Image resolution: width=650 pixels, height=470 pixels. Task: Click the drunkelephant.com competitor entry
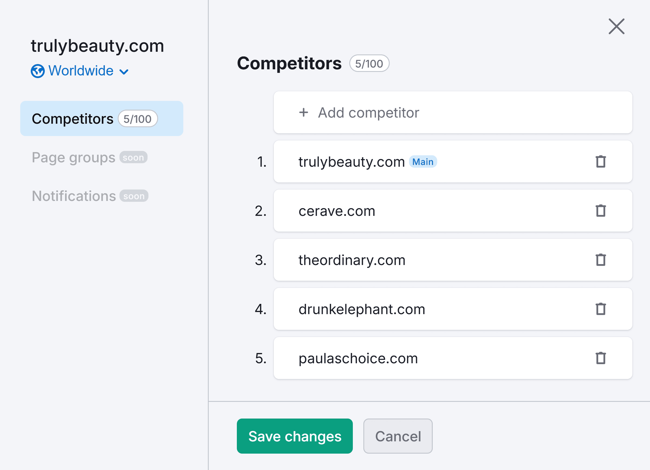tap(453, 309)
